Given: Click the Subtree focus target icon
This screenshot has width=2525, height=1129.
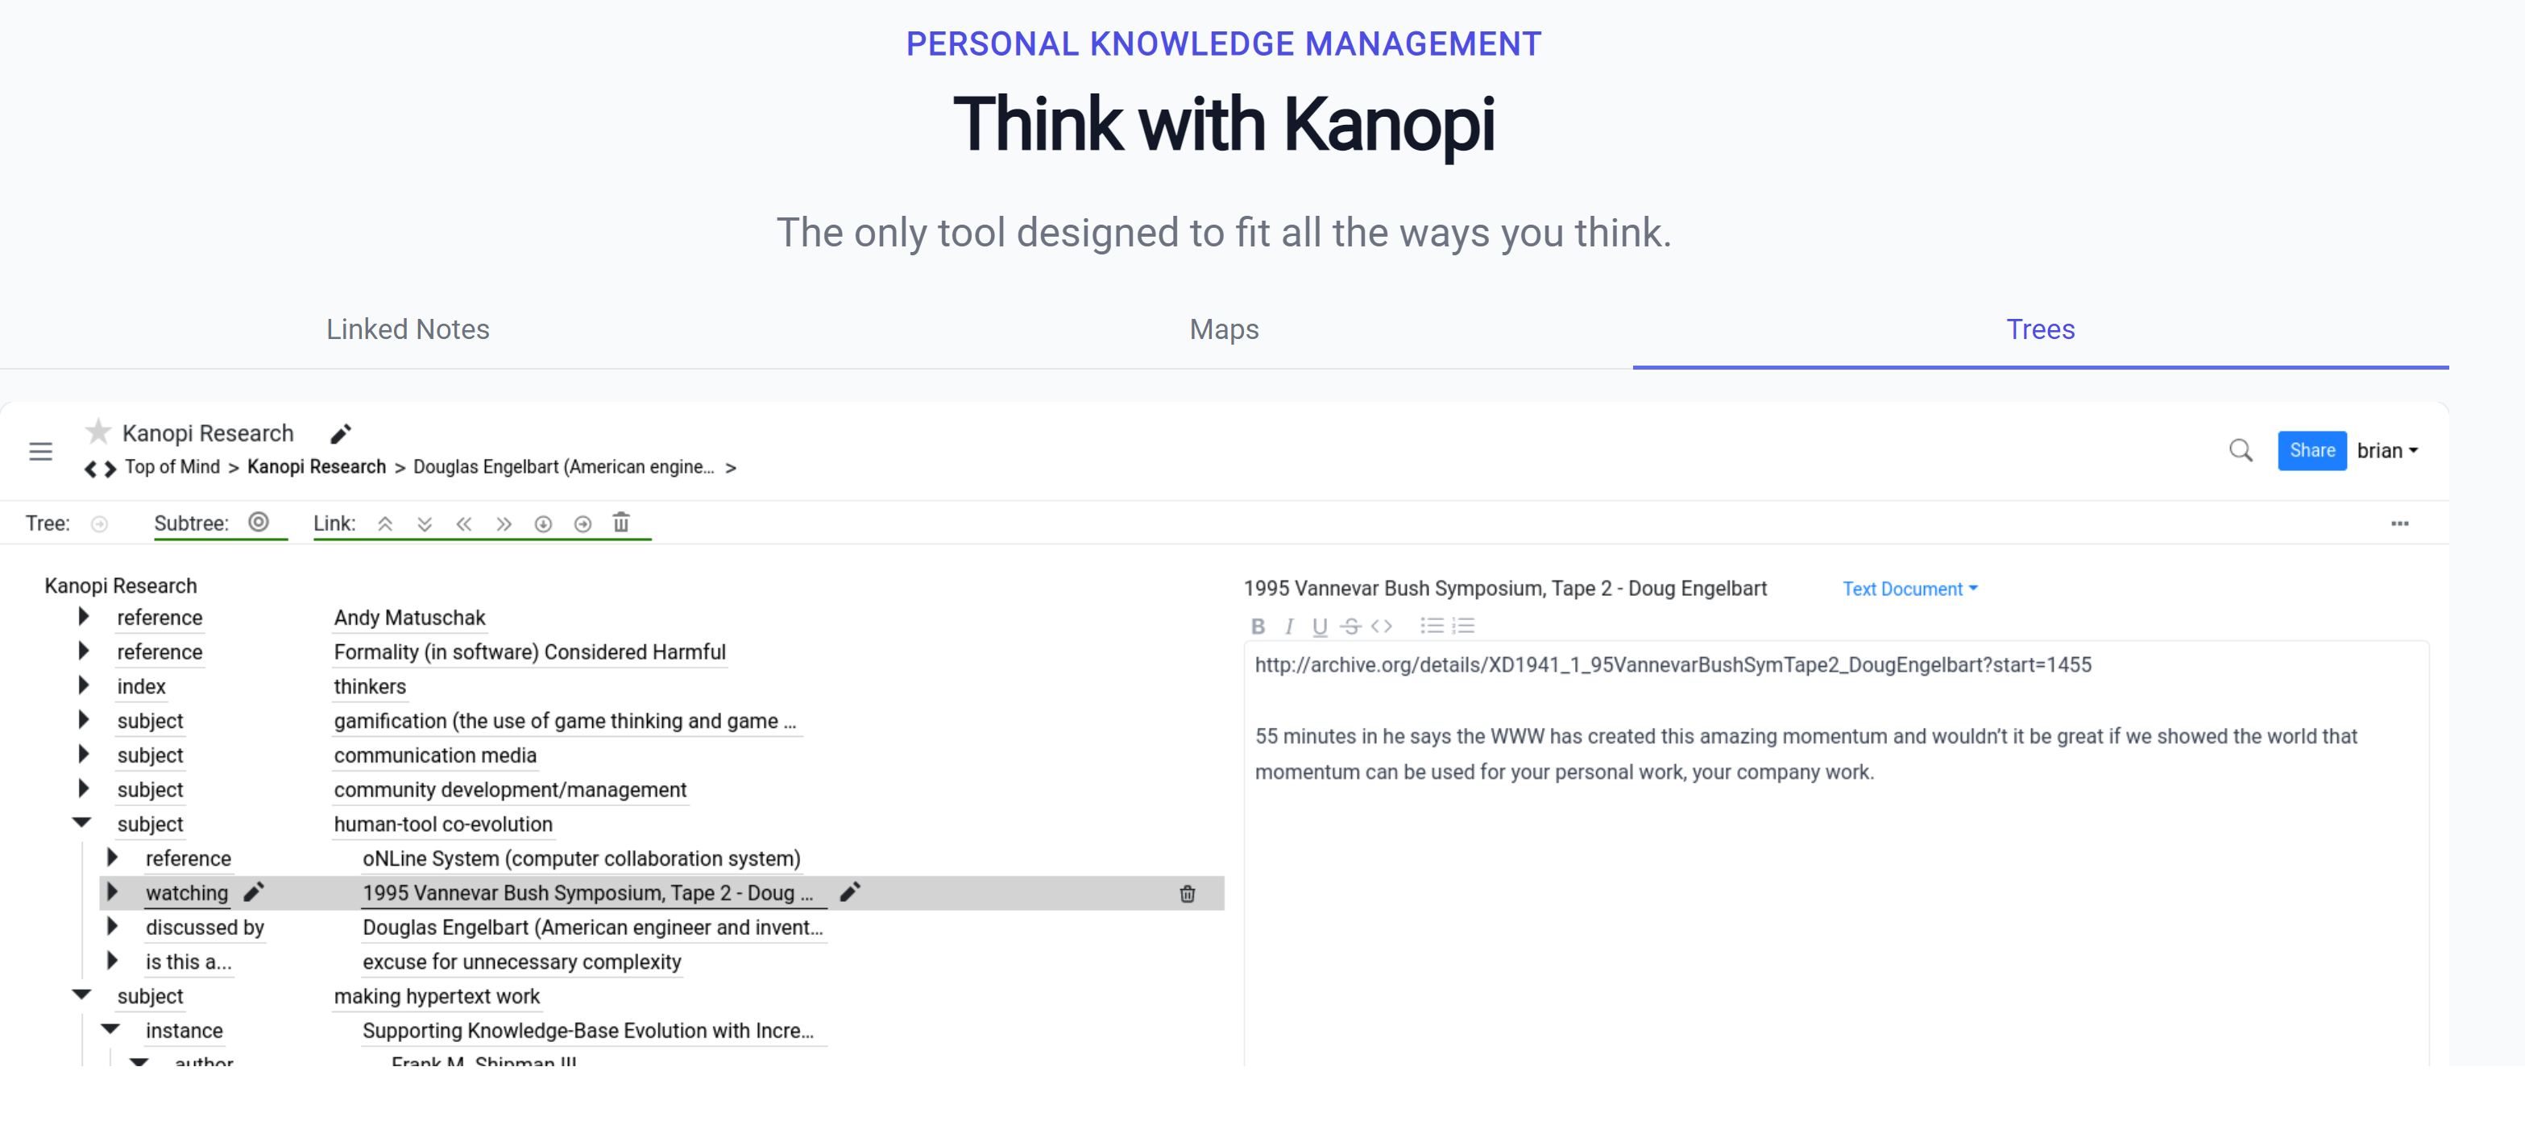Looking at the screenshot, I should pyautogui.click(x=259, y=521).
